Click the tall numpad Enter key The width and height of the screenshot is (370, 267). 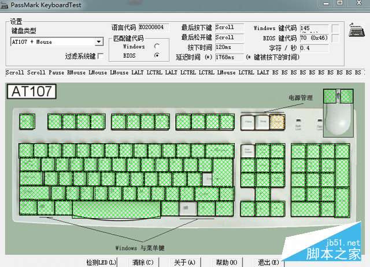point(342,202)
